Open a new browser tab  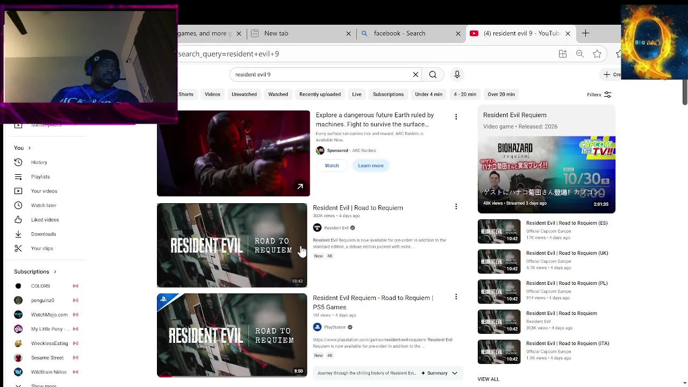click(x=585, y=33)
